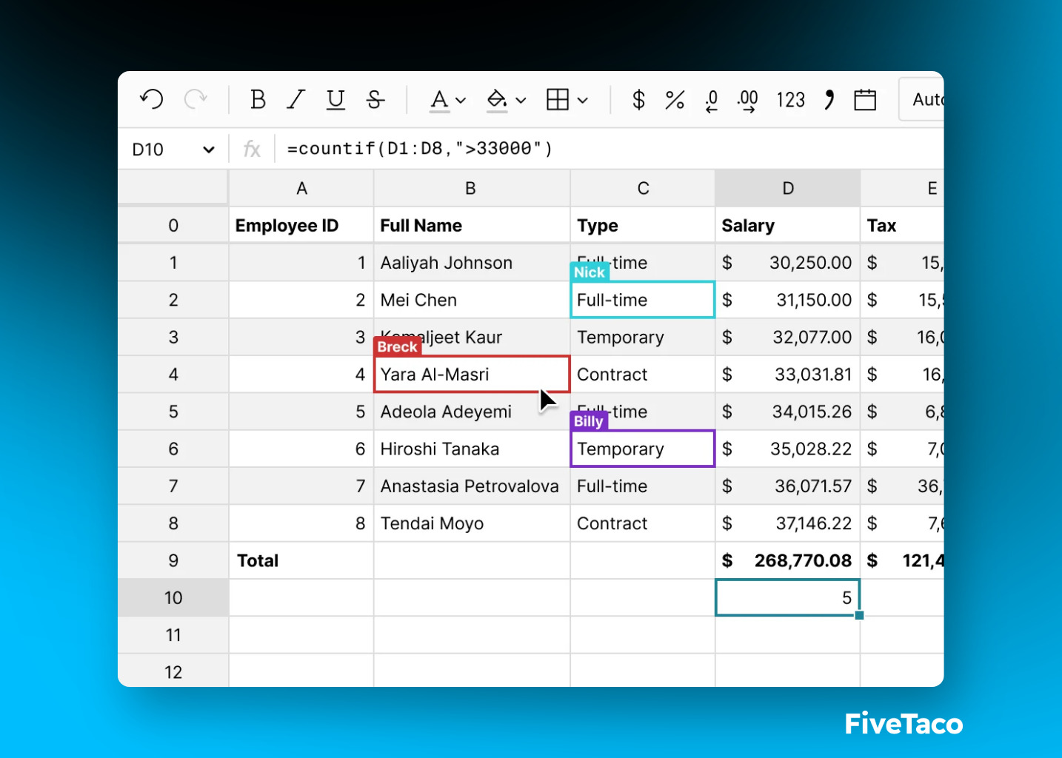Select column E header
The height and width of the screenshot is (758, 1062).
tap(903, 188)
